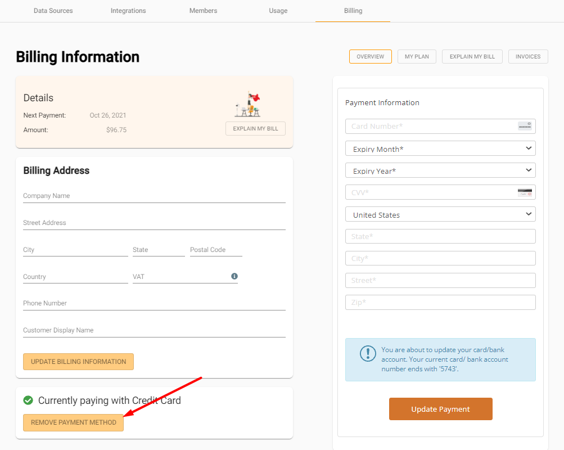
Task: Open the United States country dropdown
Action: click(440, 214)
